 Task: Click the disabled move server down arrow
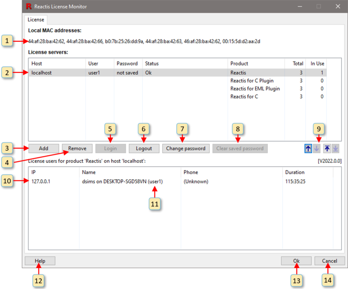(317, 148)
